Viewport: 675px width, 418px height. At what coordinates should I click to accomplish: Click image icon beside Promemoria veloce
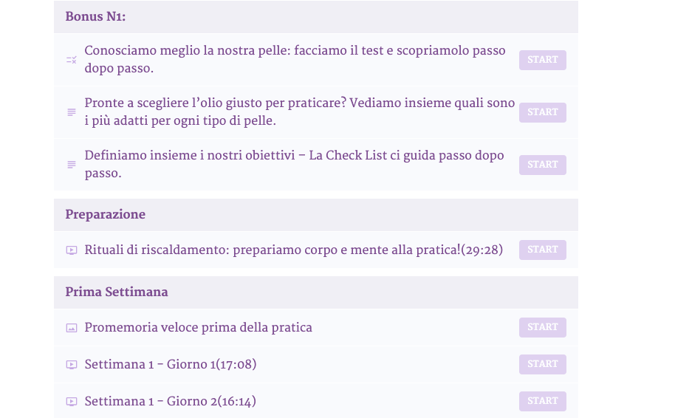click(x=72, y=328)
